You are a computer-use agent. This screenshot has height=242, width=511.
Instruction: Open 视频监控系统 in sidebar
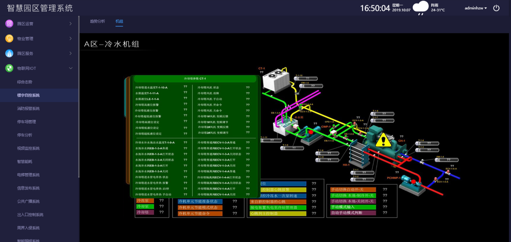point(28,148)
